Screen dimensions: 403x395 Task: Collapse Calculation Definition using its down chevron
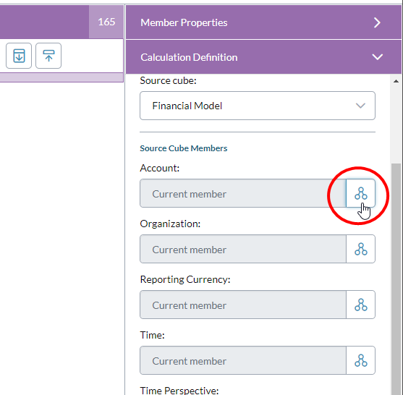coord(377,57)
